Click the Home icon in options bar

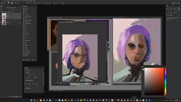click(x=2, y=3)
